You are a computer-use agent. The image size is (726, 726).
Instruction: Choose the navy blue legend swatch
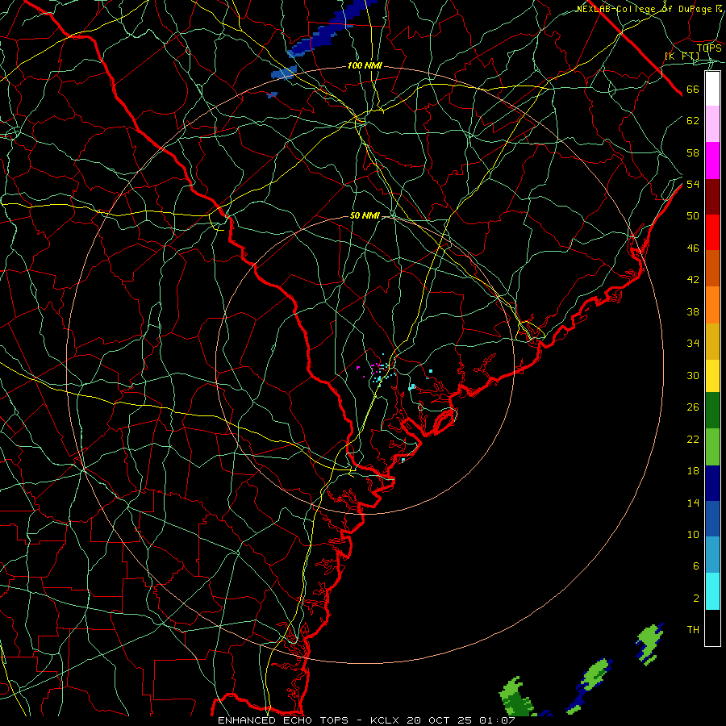pos(712,483)
